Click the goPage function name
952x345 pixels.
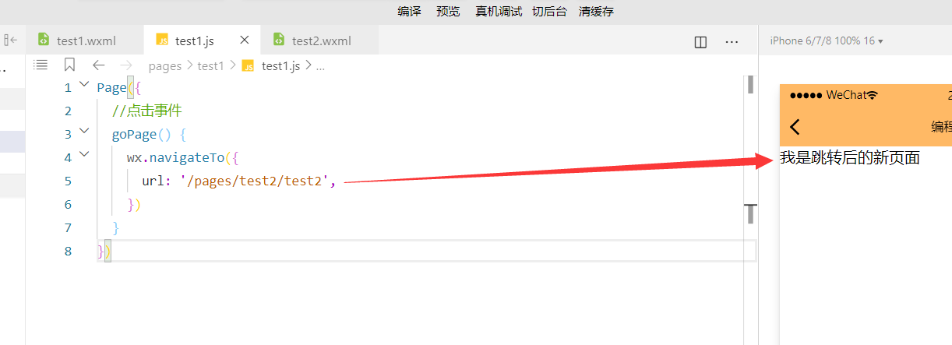click(x=134, y=134)
